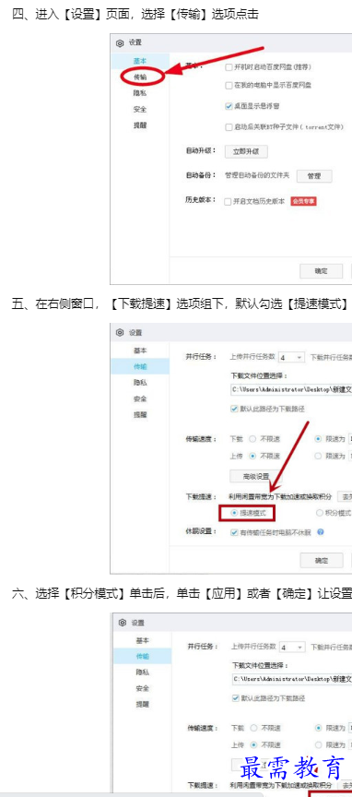Image resolution: width=352 pixels, height=797 pixels.
Task: Select upload 限速为 radio in step five dialog
Action: pos(319,456)
